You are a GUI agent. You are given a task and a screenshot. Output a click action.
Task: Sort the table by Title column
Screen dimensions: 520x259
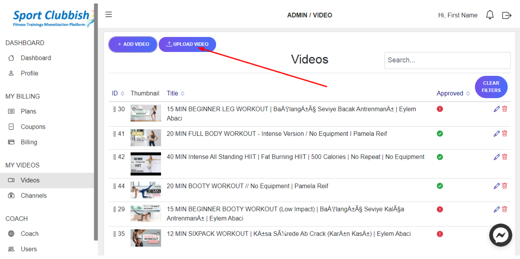click(x=176, y=93)
